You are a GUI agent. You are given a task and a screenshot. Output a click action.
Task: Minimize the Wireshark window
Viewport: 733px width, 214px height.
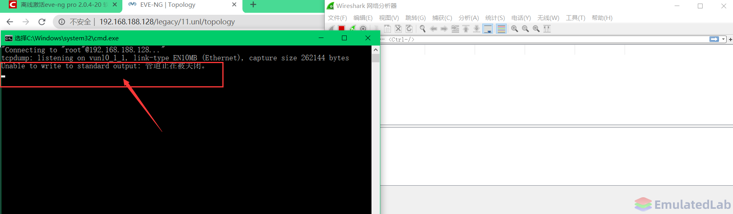(677, 6)
